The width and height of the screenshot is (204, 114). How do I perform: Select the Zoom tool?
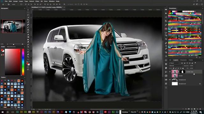tap(28, 57)
